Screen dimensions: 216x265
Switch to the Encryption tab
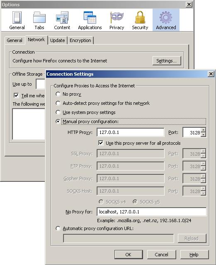[x=80, y=40]
